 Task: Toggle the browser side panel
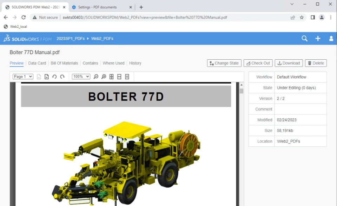click(313, 18)
